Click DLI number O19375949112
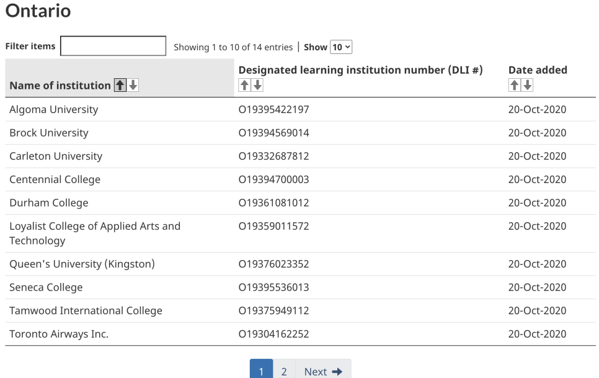This screenshot has height=378, width=599. [273, 310]
